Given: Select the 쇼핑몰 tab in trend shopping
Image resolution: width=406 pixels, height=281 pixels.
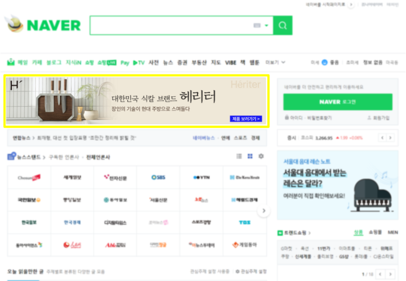Looking at the screenshot, I should pyautogui.click(x=375, y=232).
